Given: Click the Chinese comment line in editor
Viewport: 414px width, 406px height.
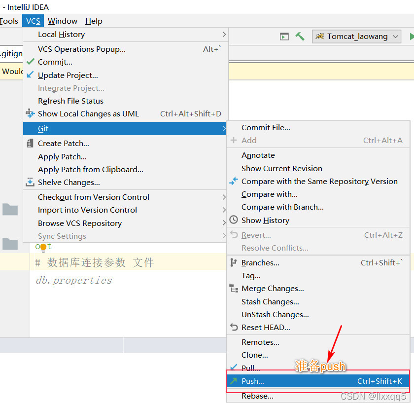Looking at the screenshot, I should click(95, 262).
